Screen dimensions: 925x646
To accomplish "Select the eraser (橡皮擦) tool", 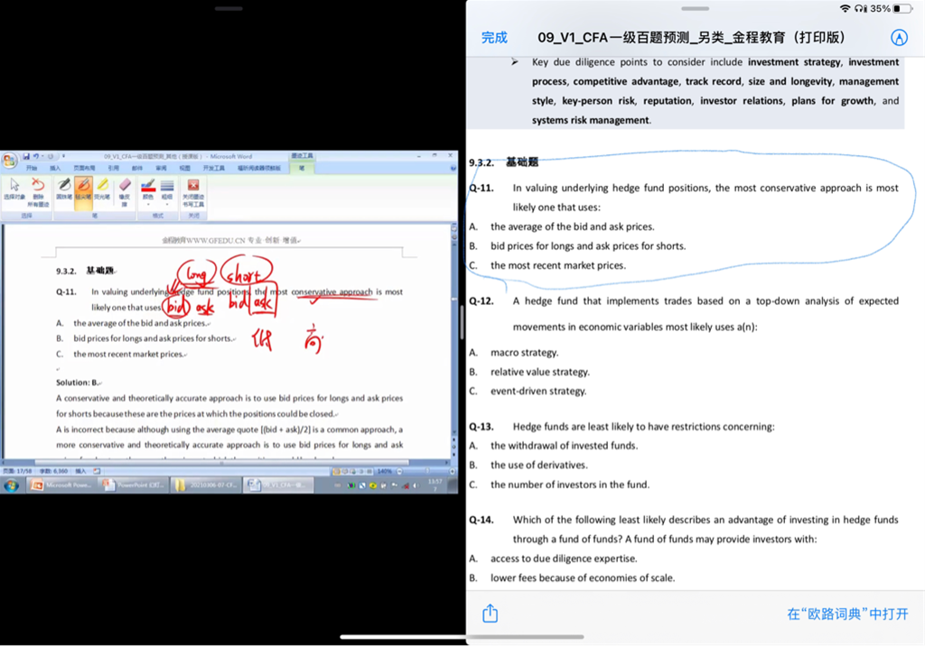I will (125, 191).
